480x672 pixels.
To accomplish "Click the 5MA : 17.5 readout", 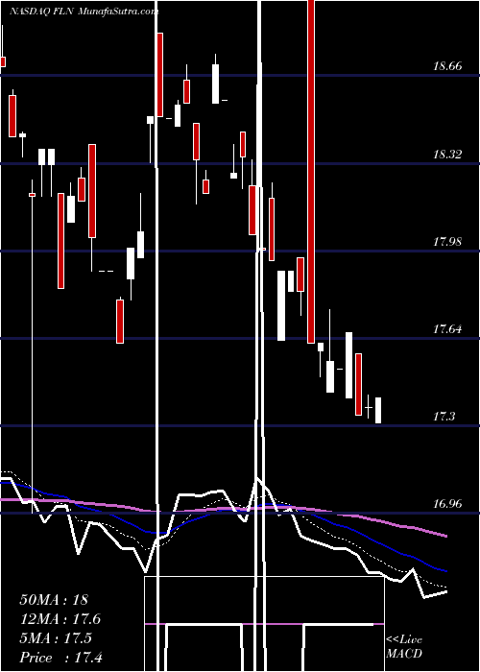I will 56,638.
